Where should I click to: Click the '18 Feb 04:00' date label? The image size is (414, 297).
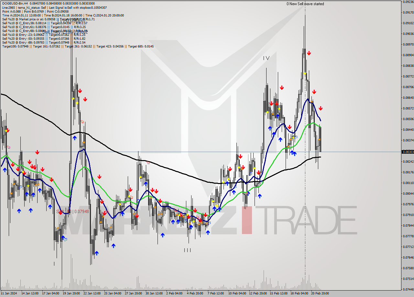click(299, 293)
